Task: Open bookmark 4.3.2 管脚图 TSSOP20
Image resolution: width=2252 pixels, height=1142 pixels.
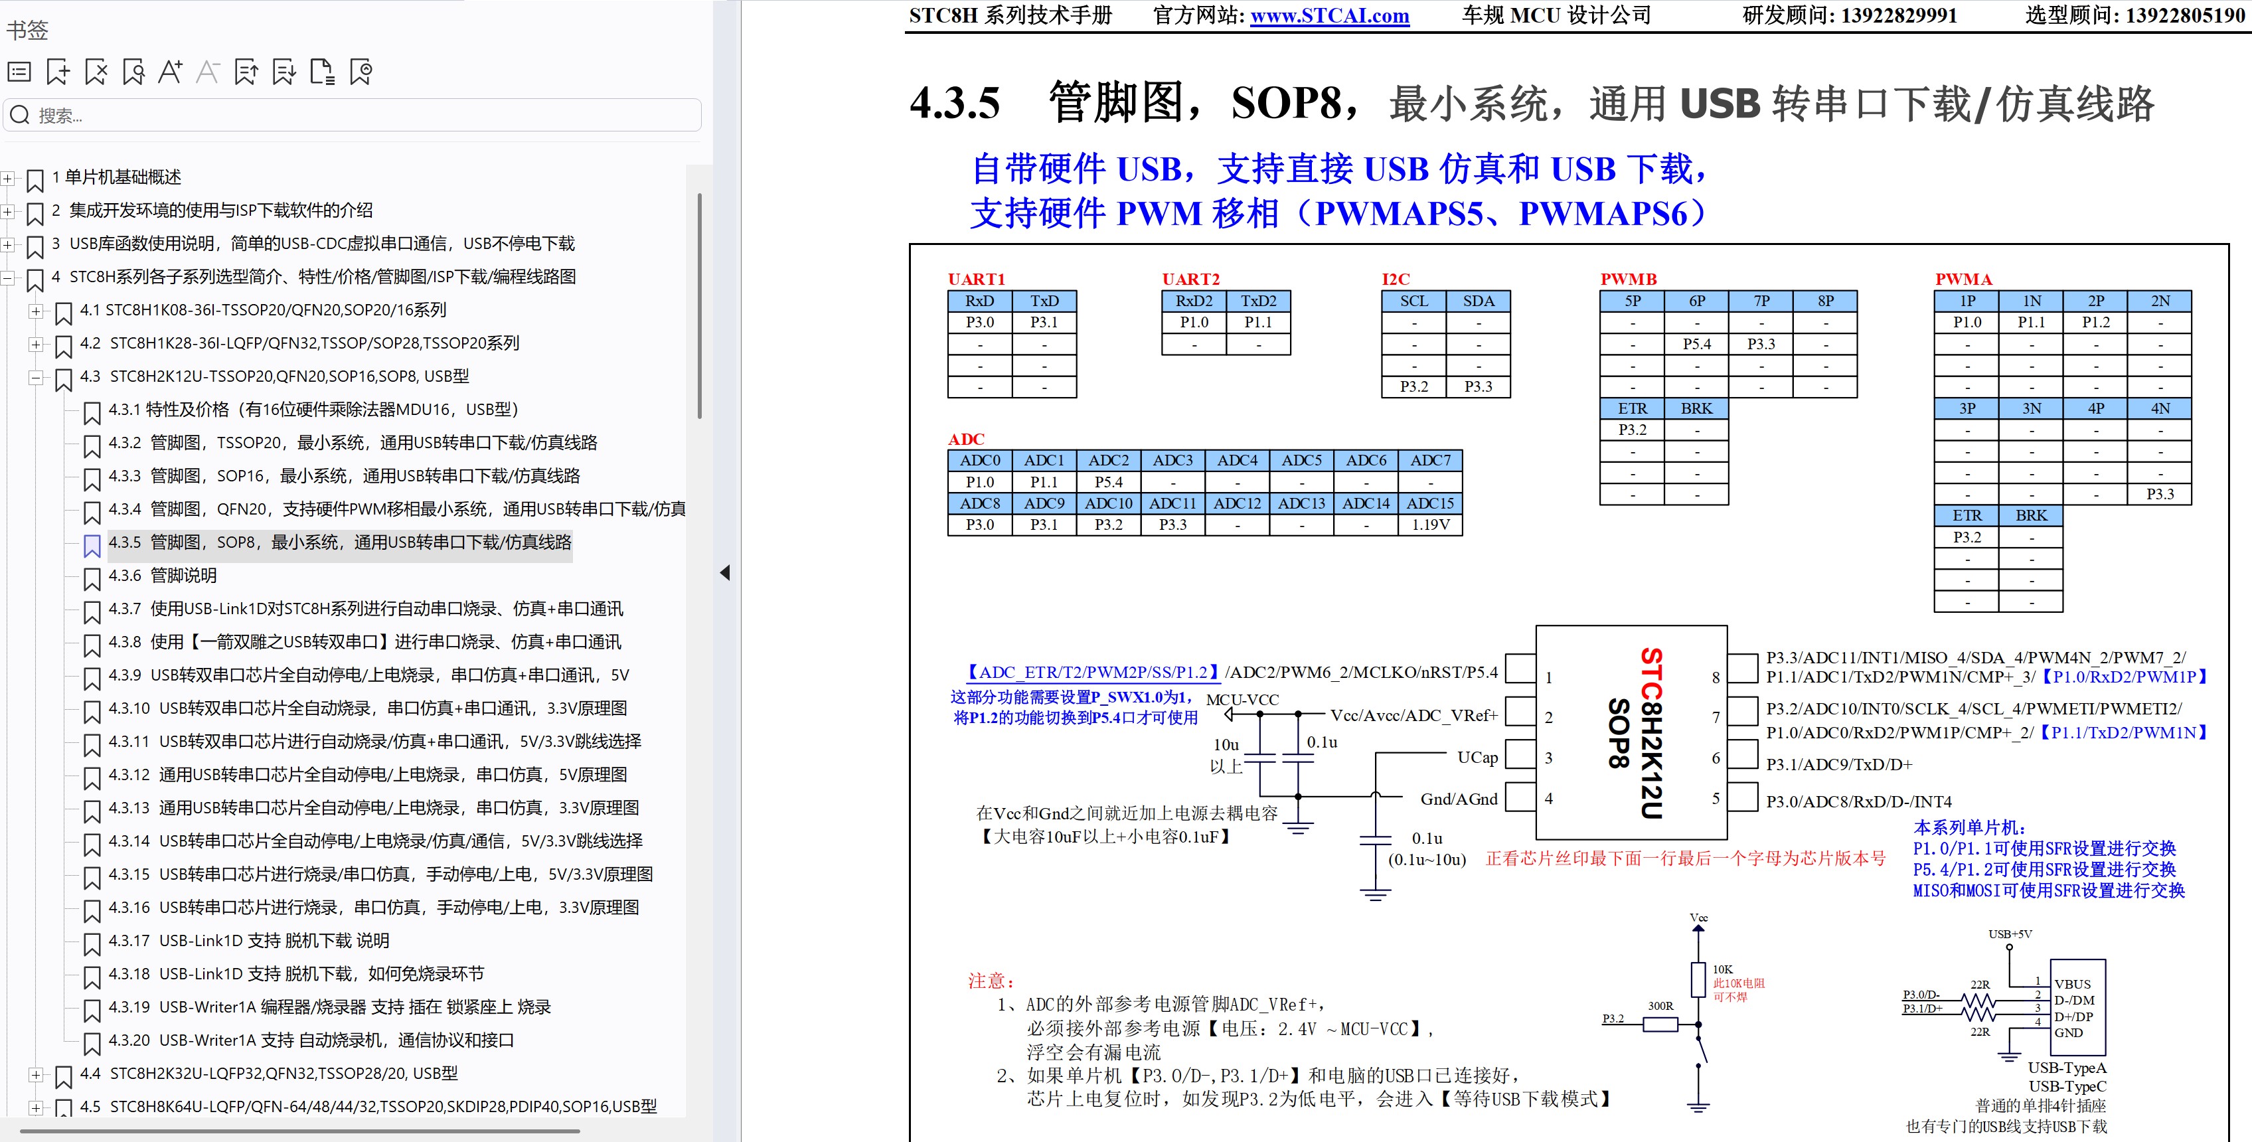Action: pos(353,442)
